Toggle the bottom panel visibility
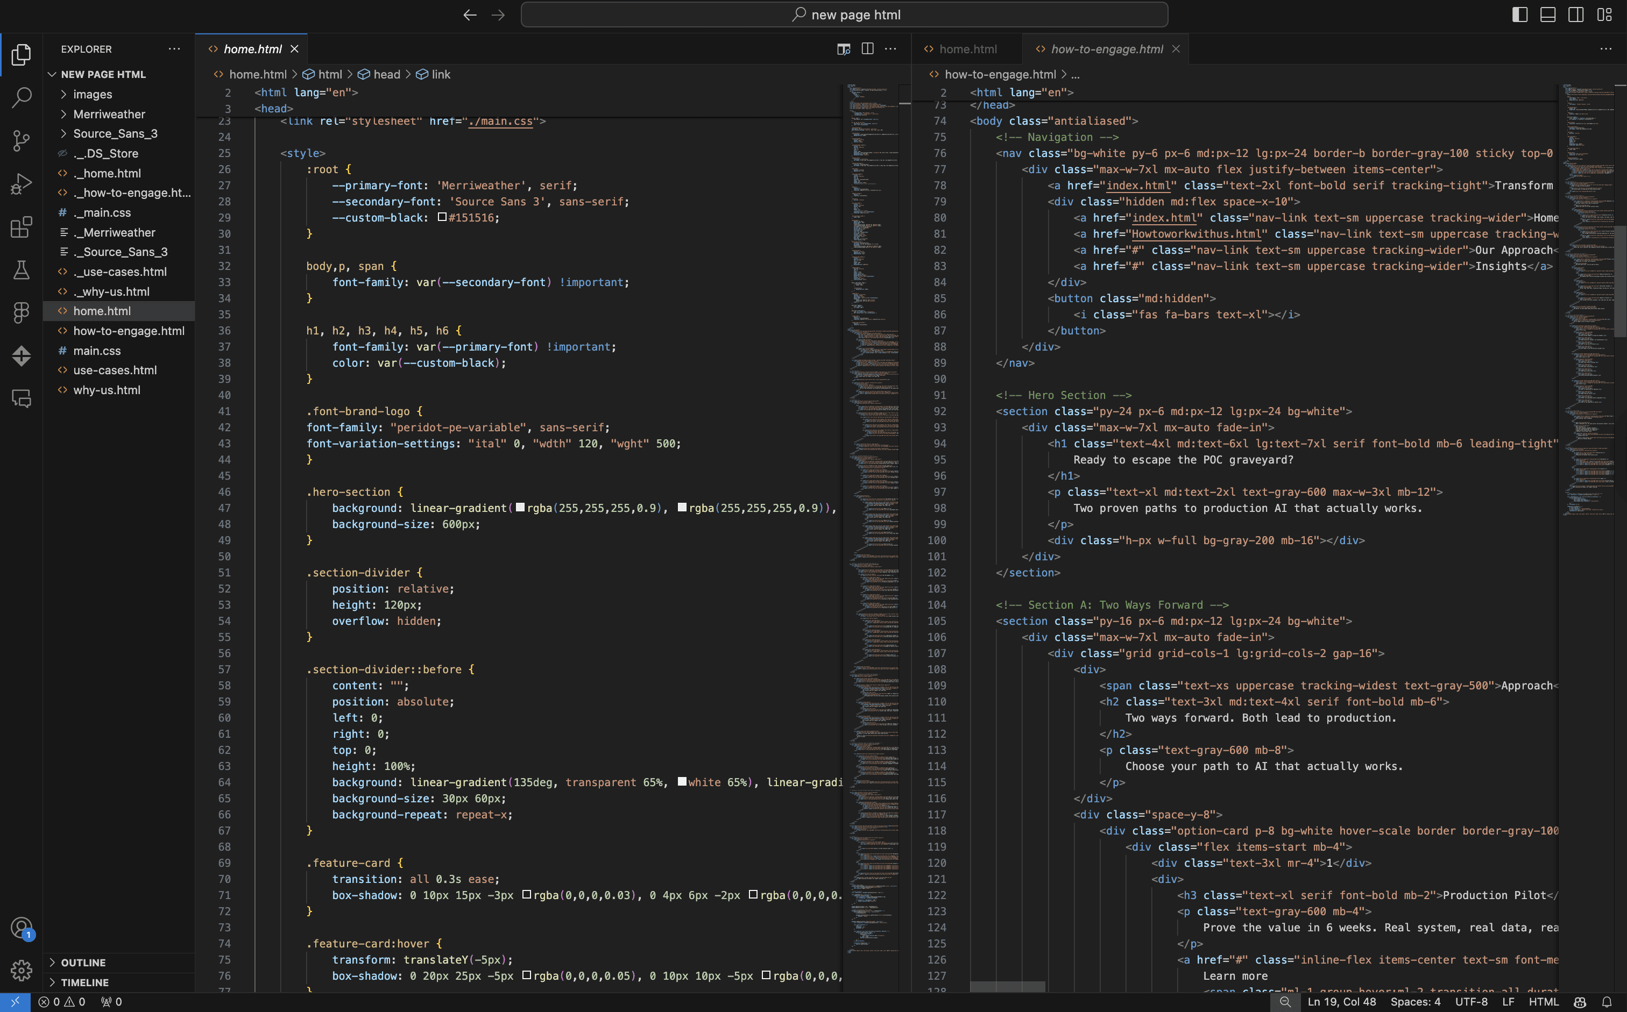Screen dimensions: 1627x1012 pyautogui.click(x=1547, y=15)
